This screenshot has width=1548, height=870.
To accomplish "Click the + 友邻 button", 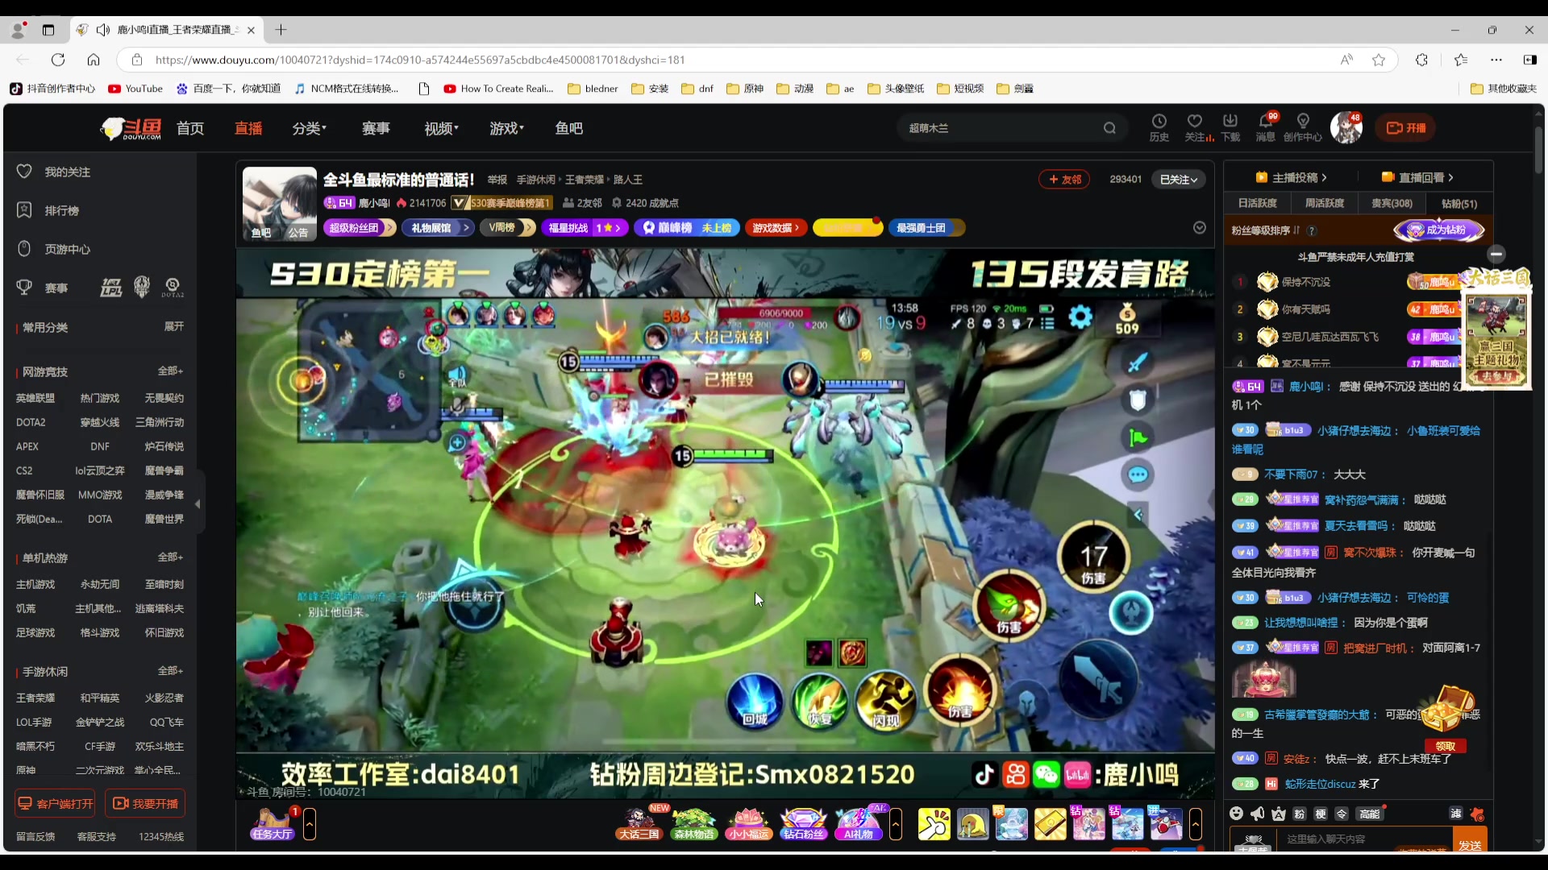I will pos(1065,179).
